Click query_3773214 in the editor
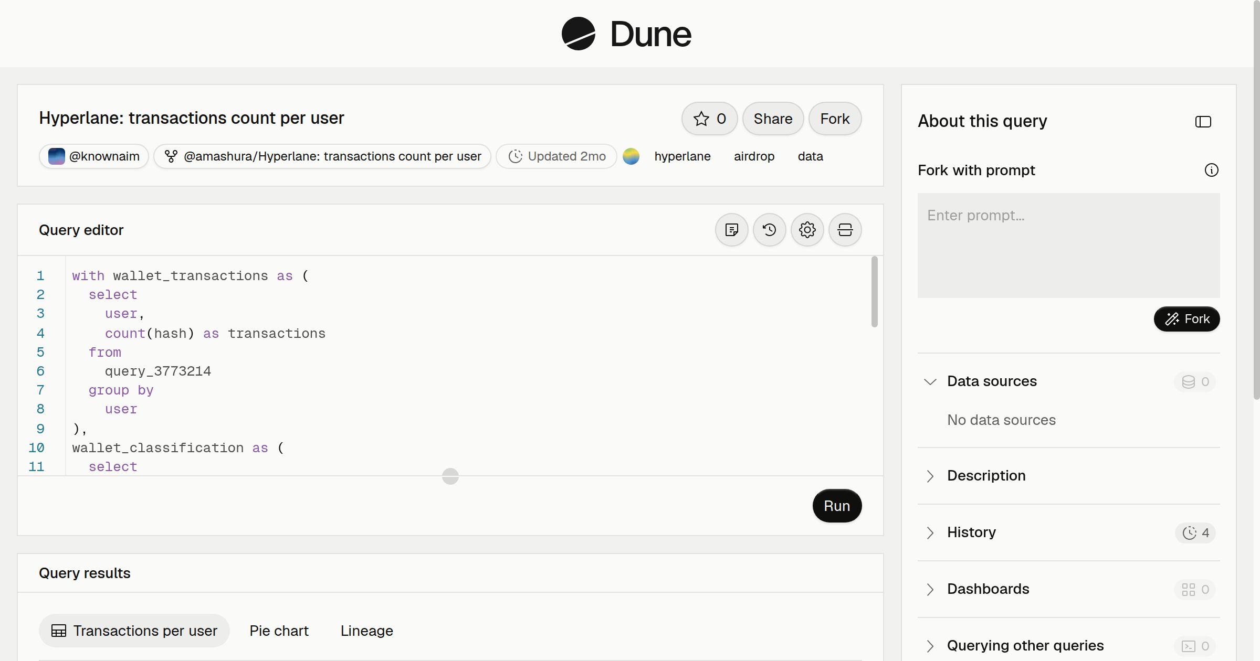This screenshot has height=661, width=1260. (x=158, y=371)
